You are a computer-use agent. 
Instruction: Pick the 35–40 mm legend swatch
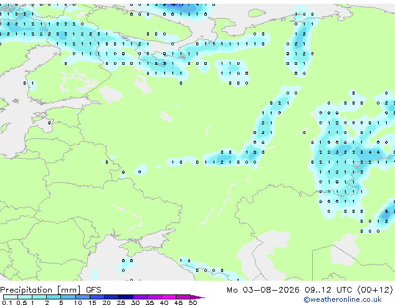coord(155,297)
